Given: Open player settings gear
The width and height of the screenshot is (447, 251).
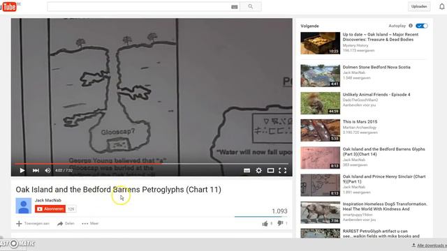Looking at the screenshot, I should [258, 170].
